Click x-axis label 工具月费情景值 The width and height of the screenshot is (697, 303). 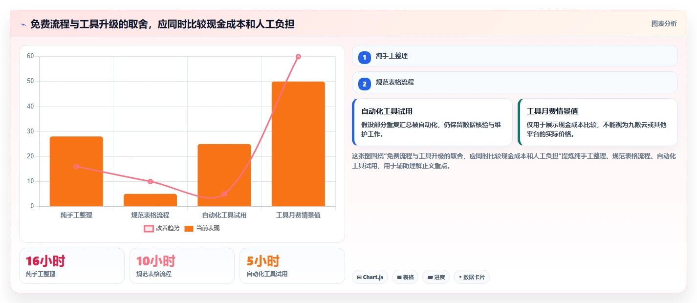298,215
